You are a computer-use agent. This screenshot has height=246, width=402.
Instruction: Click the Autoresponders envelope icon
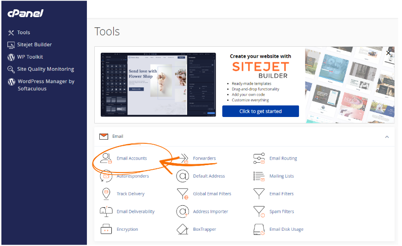tap(106, 176)
